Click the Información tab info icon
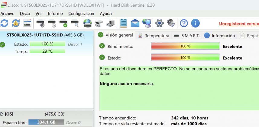259x127 pixels. pos(207,35)
